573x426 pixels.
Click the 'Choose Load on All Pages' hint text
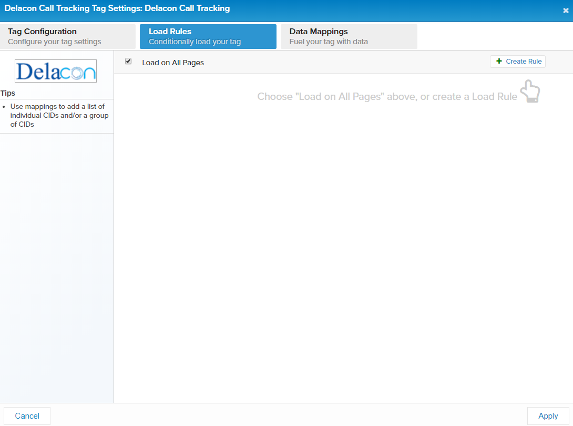387,97
